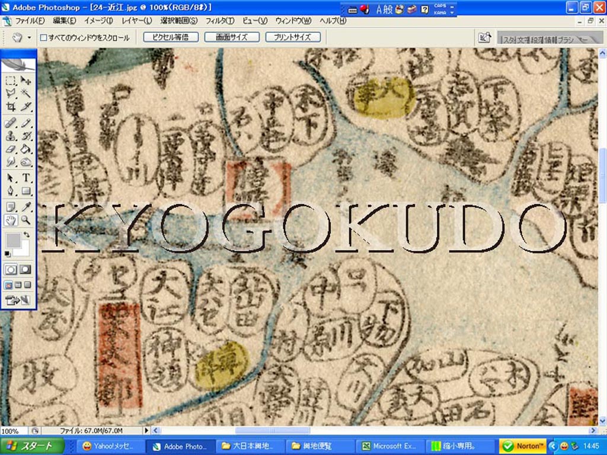The width and height of the screenshot is (607, 455).
Task: Click the foreground color swatch
Action: tap(13, 241)
